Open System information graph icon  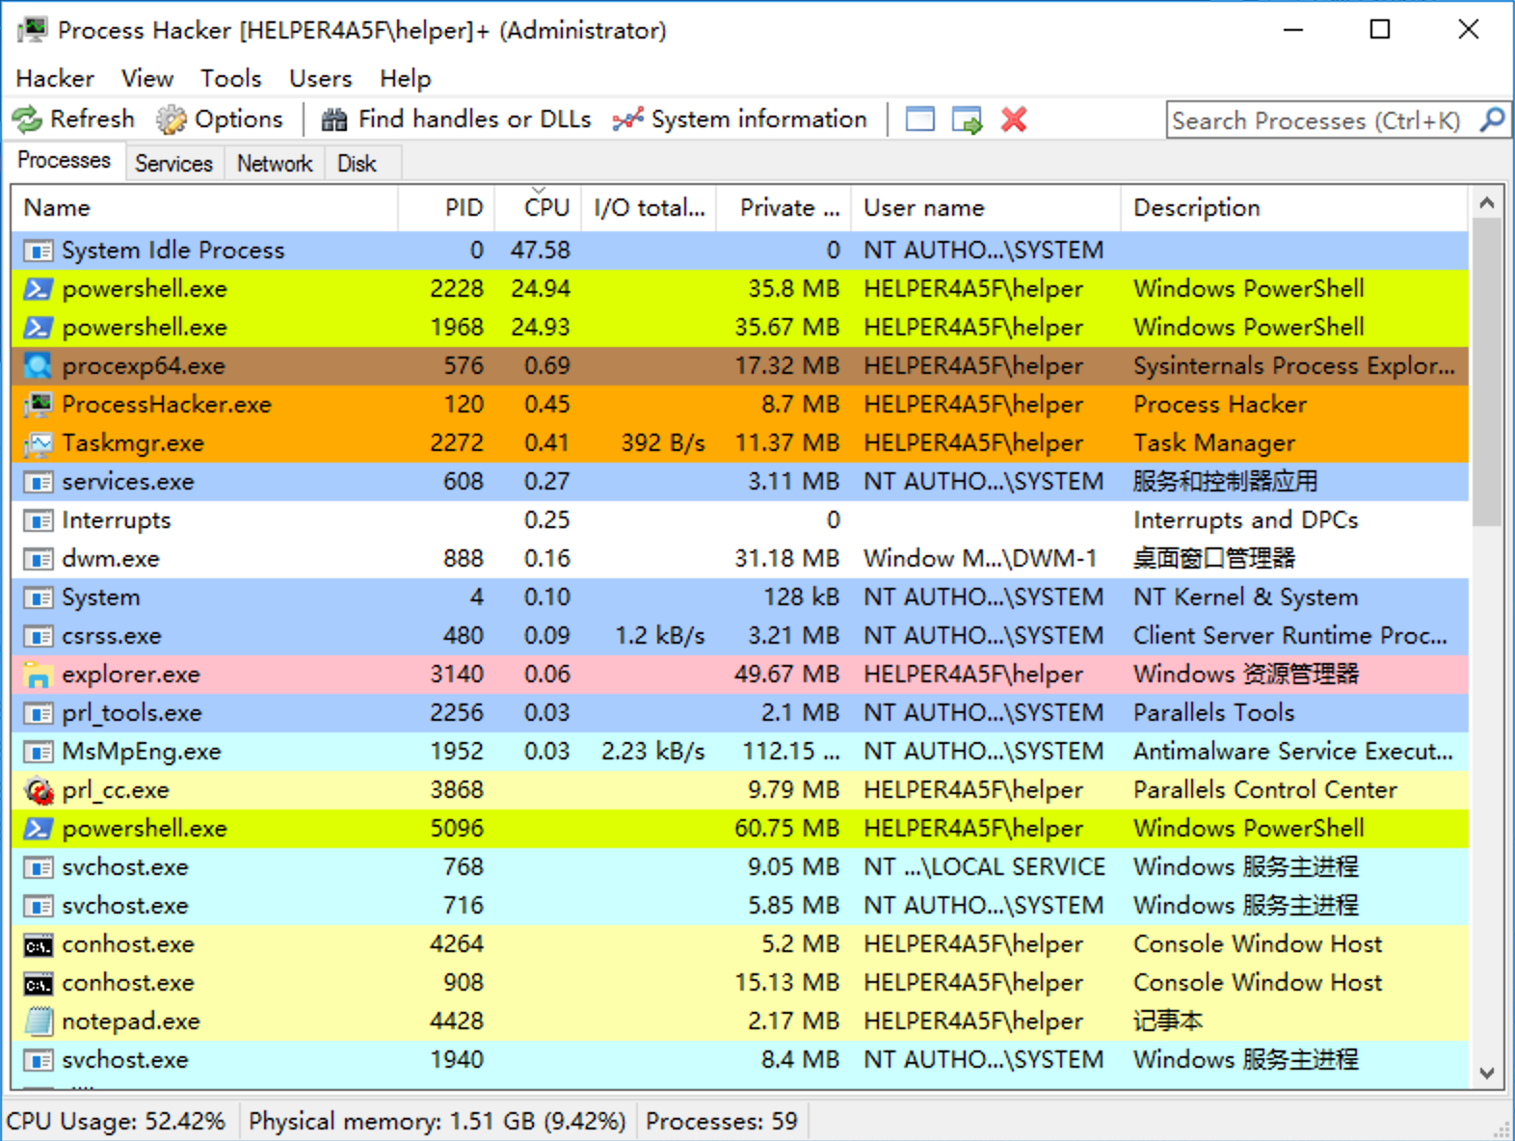(x=627, y=119)
